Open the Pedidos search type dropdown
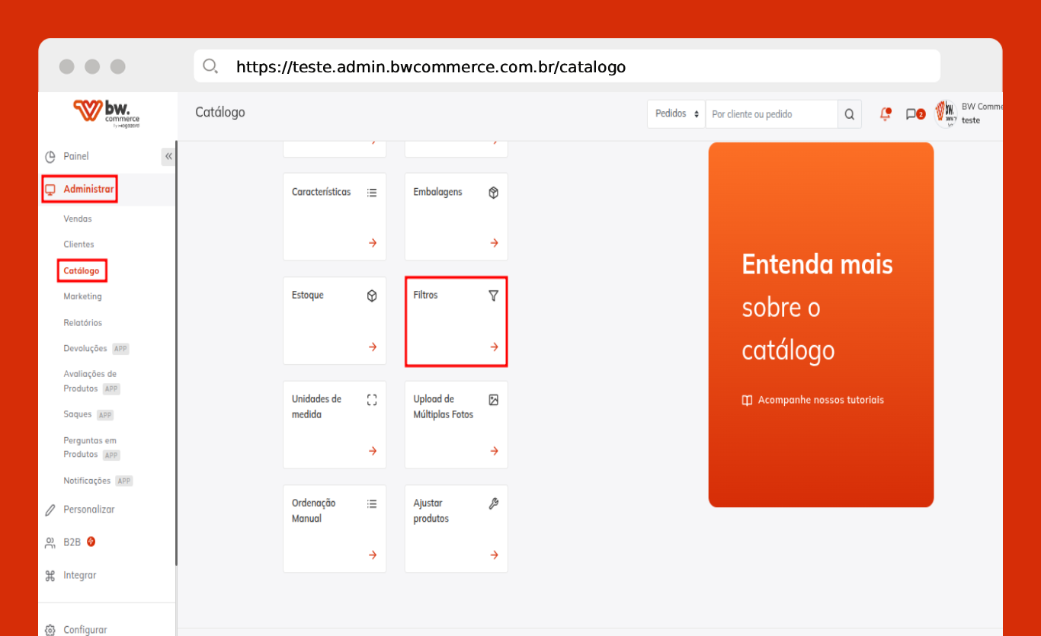Viewport: 1041px width, 636px height. [x=676, y=114]
